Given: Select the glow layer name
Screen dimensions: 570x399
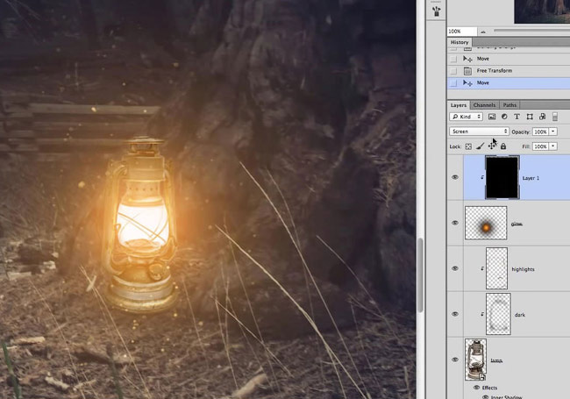Looking at the screenshot, I should coord(517,224).
